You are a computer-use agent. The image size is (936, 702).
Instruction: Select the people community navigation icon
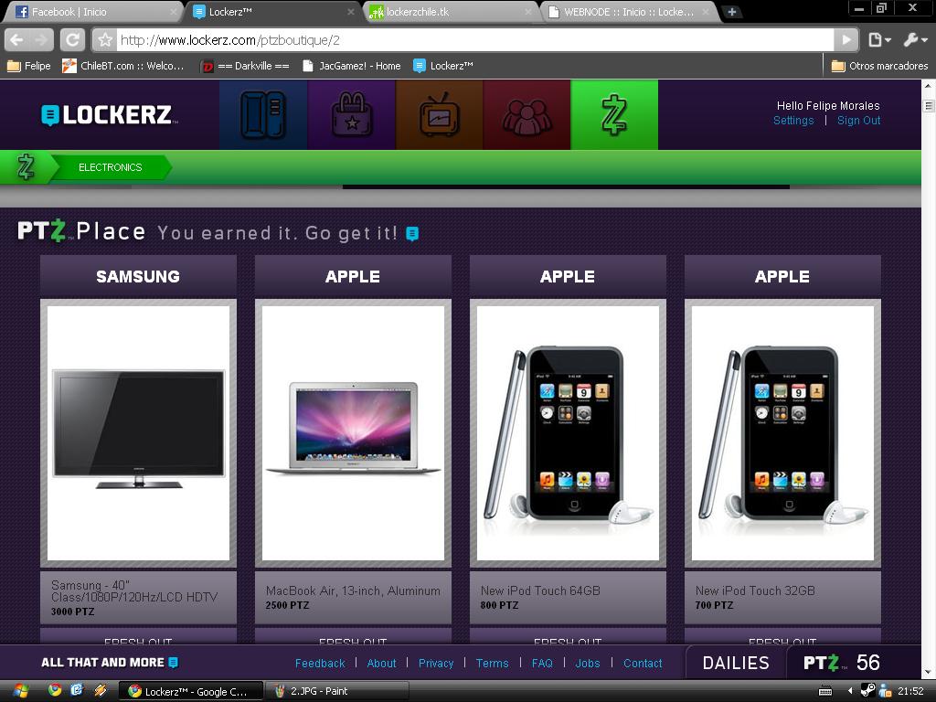tap(526, 115)
